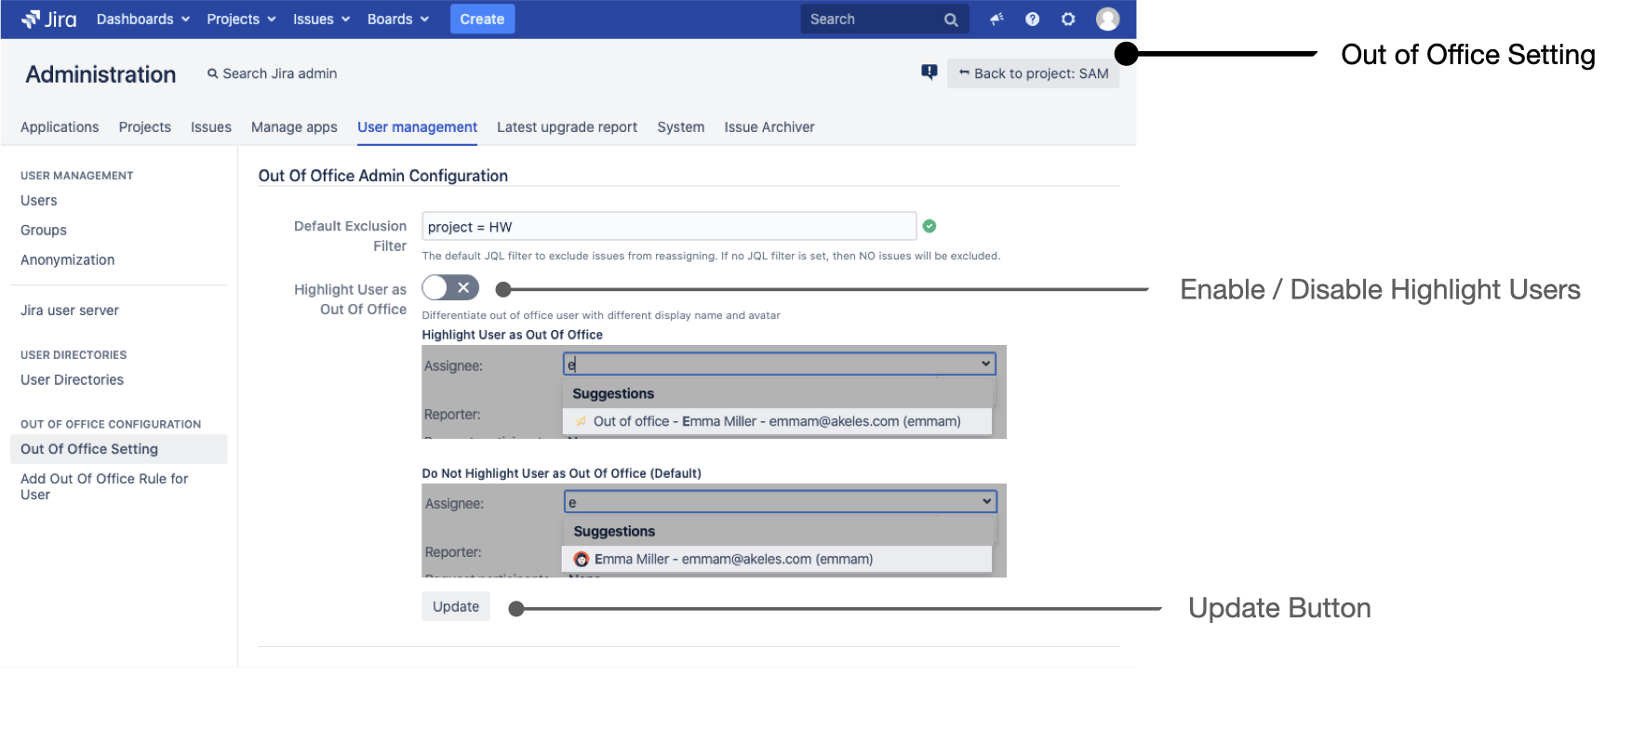Toggle Highlight User as Out Of Office

[x=450, y=288]
